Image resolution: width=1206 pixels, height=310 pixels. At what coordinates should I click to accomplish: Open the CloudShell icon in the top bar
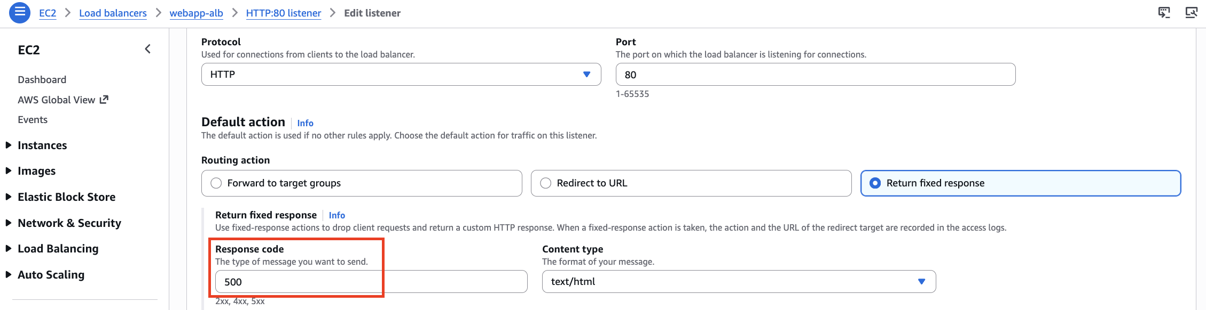click(1164, 13)
